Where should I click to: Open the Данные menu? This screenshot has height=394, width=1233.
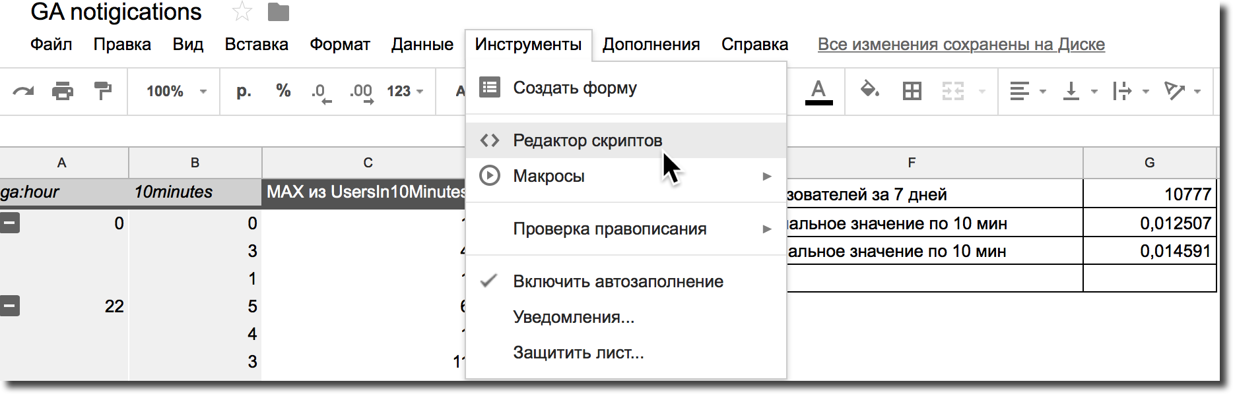click(x=422, y=44)
